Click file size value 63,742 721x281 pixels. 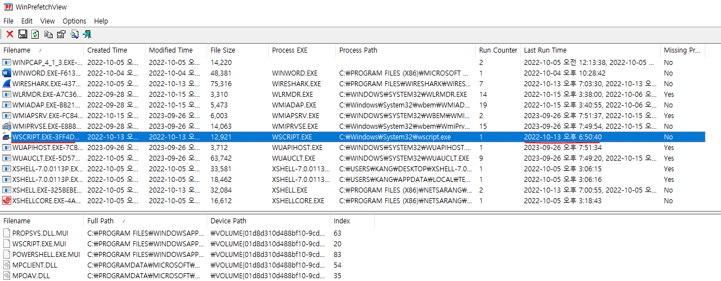point(221,158)
